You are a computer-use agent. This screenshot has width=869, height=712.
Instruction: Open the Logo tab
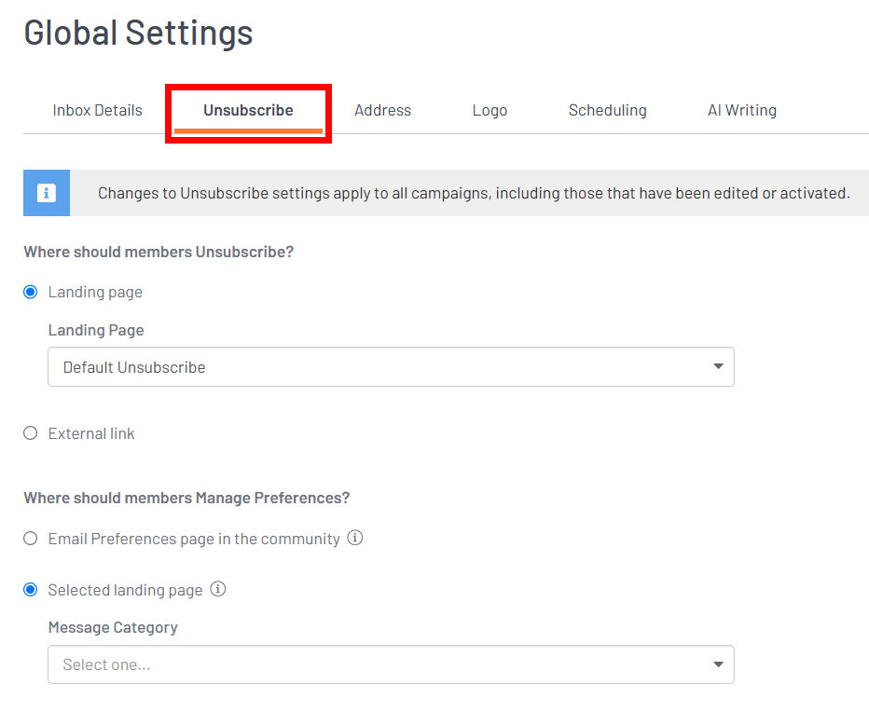tap(490, 110)
